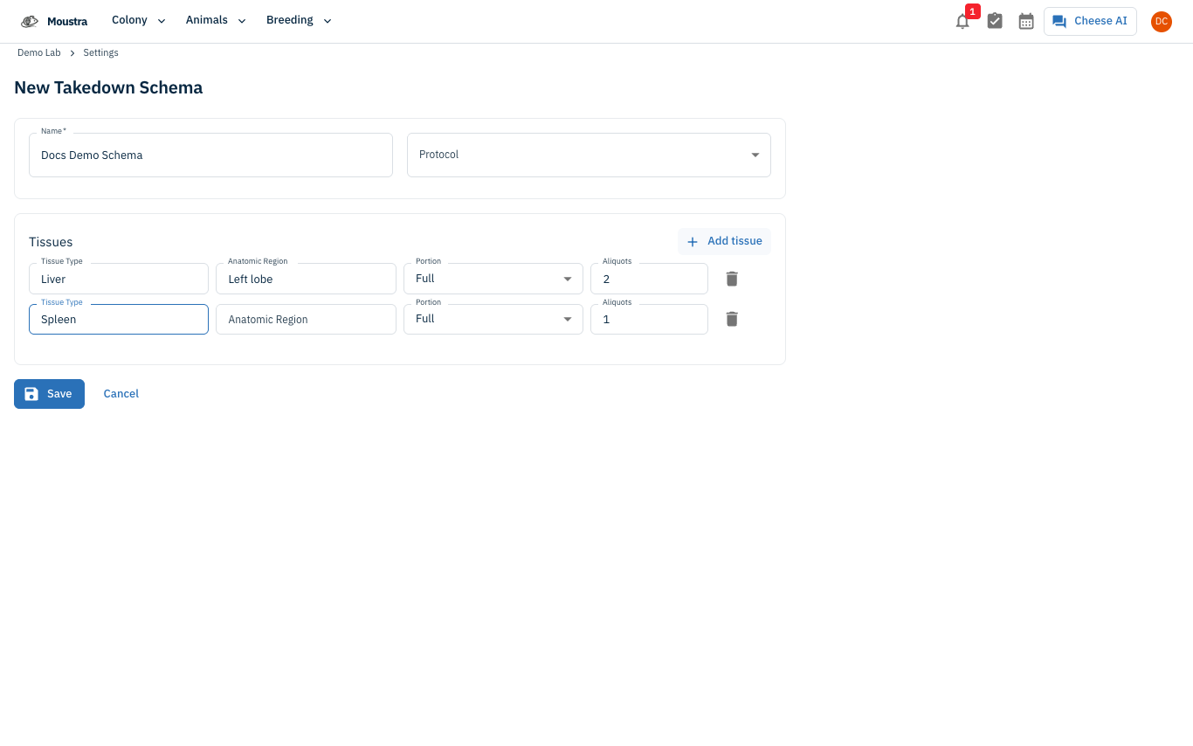Edit Tissue Type field containing Spleen
The height and width of the screenshot is (746, 1193).
tap(119, 319)
